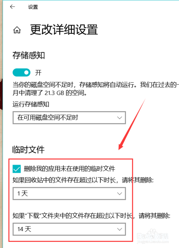Click the 设置 window title text
The image size is (179, 248).
[x=33, y=7]
